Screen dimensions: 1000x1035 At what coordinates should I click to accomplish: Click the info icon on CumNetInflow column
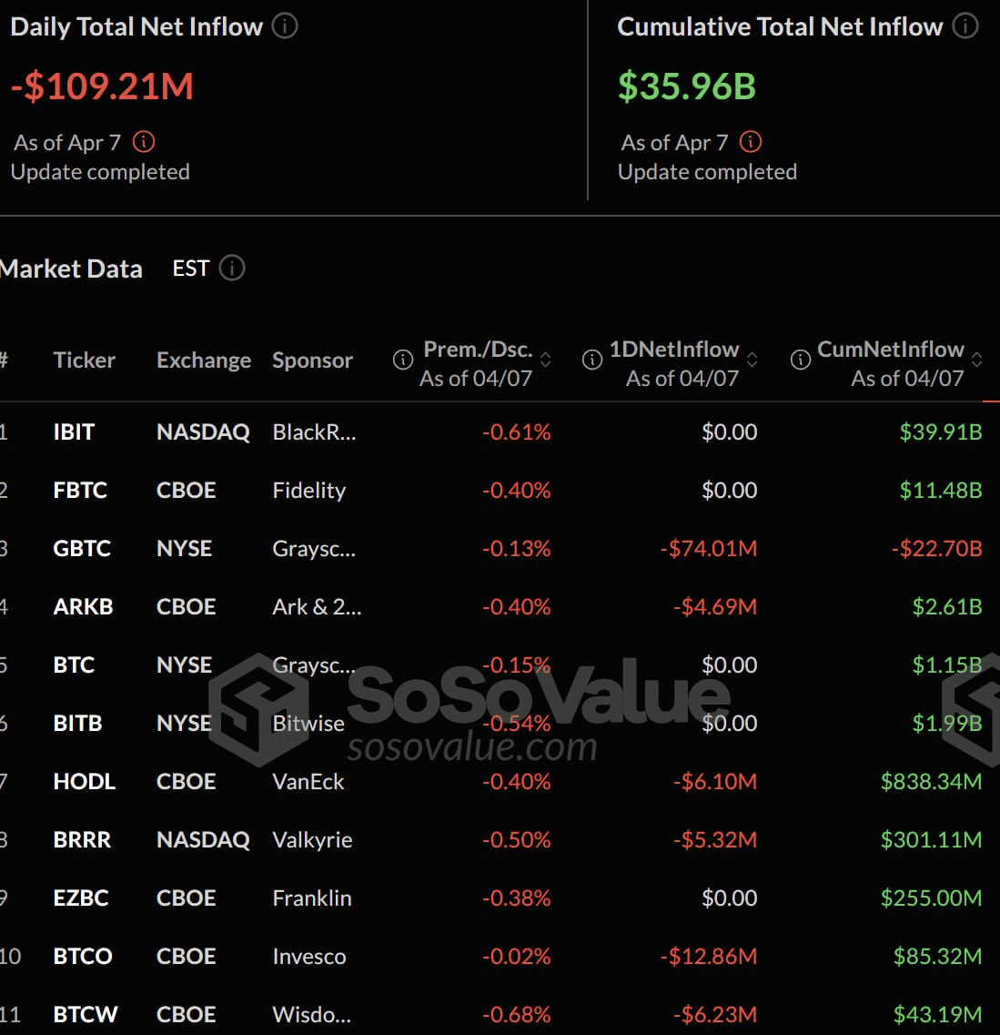[801, 360]
